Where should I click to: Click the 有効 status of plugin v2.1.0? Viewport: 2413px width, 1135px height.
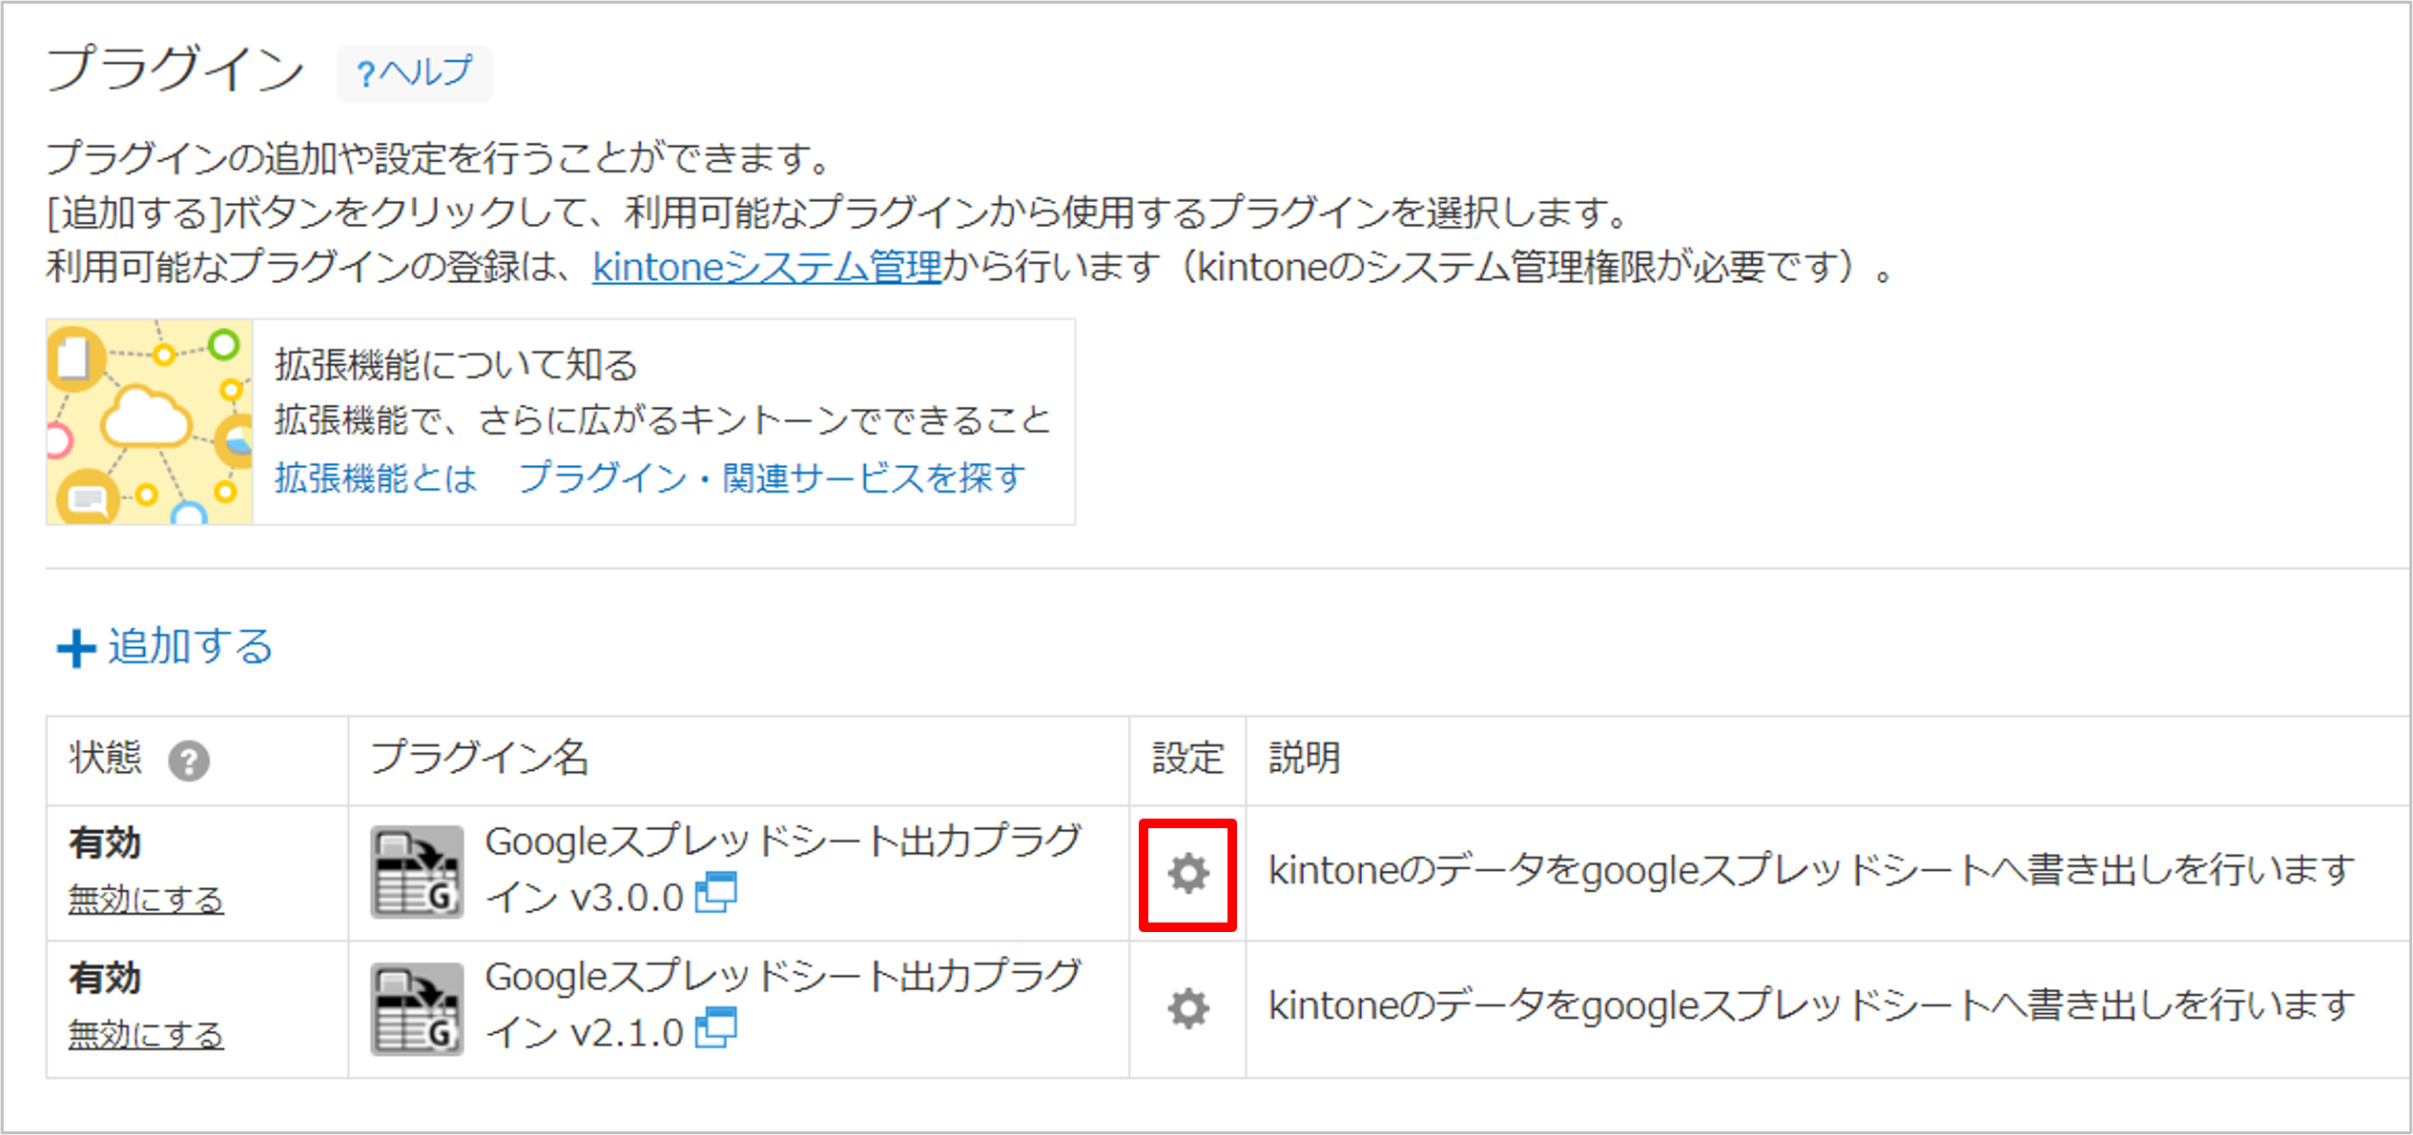click(105, 979)
